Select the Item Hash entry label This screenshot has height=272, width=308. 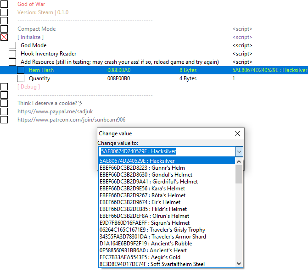[41, 70]
